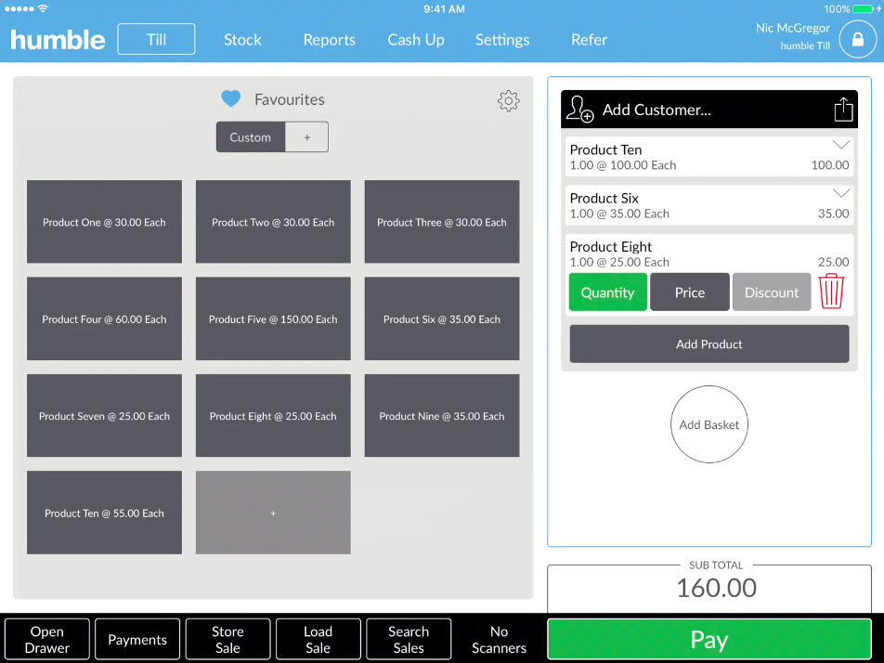
Task: Tap the share basket icon
Action: pos(843,109)
